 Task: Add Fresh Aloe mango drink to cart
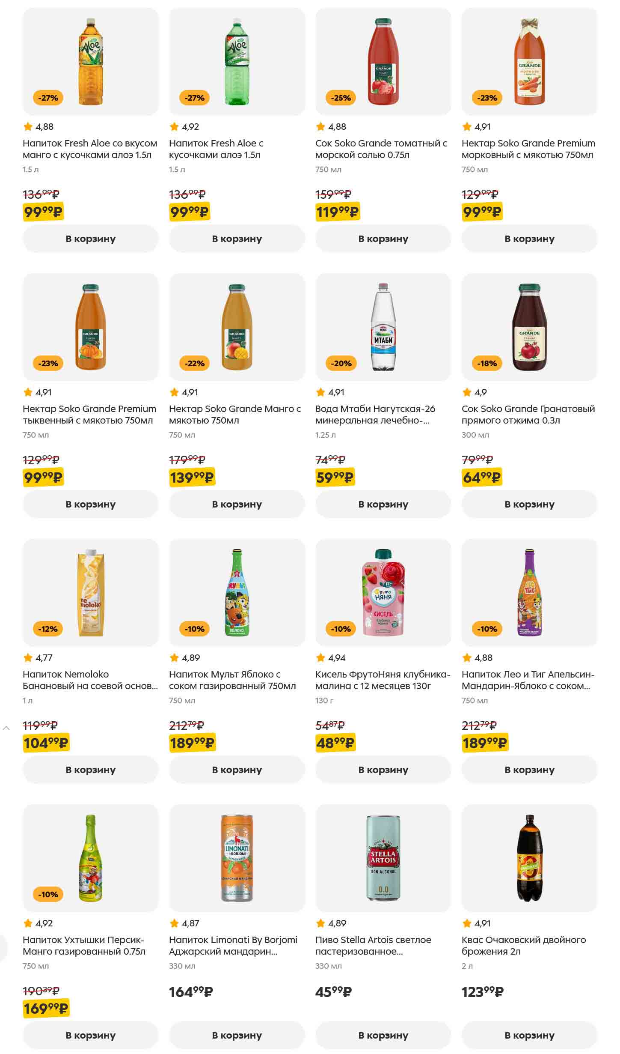tap(90, 239)
